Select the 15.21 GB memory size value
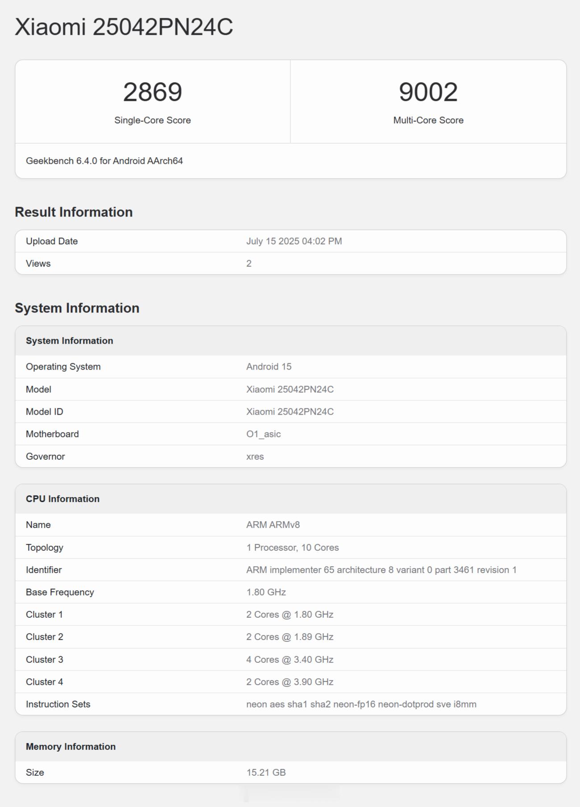This screenshot has height=807, width=580. point(266,772)
